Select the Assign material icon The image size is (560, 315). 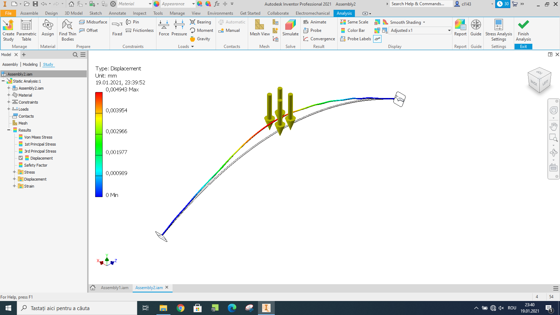(48, 28)
